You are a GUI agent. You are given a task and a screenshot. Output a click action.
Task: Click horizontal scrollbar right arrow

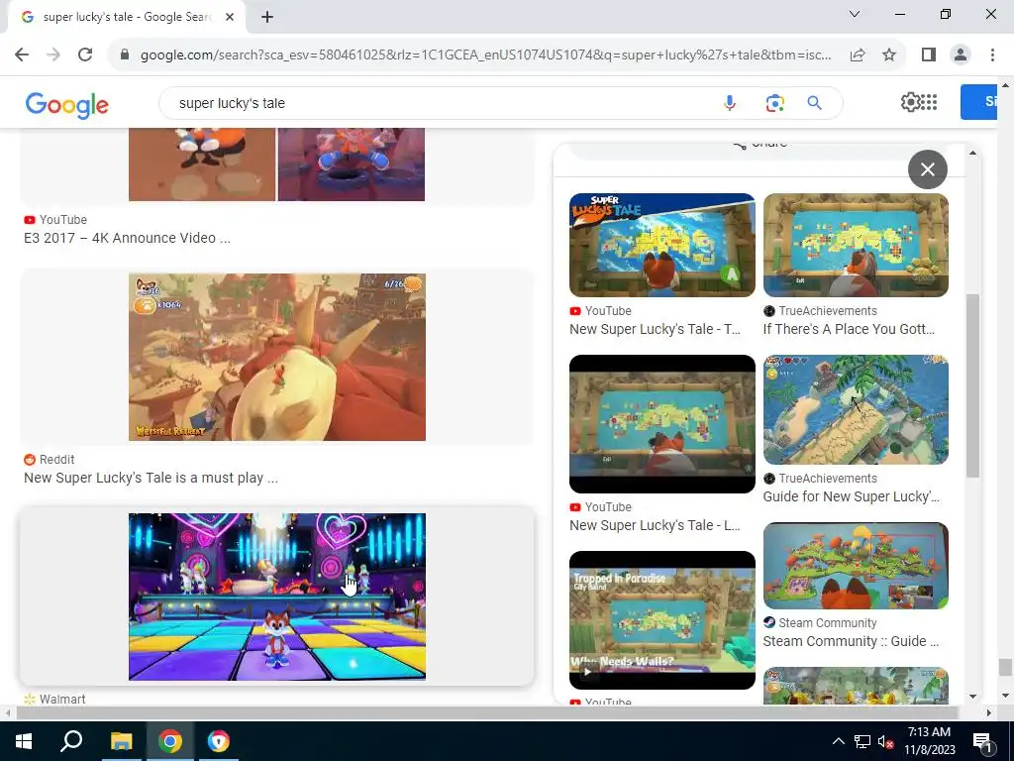[989, 712]
